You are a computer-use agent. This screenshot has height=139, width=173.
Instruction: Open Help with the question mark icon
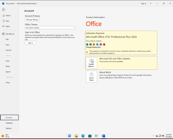click(151, 3)
